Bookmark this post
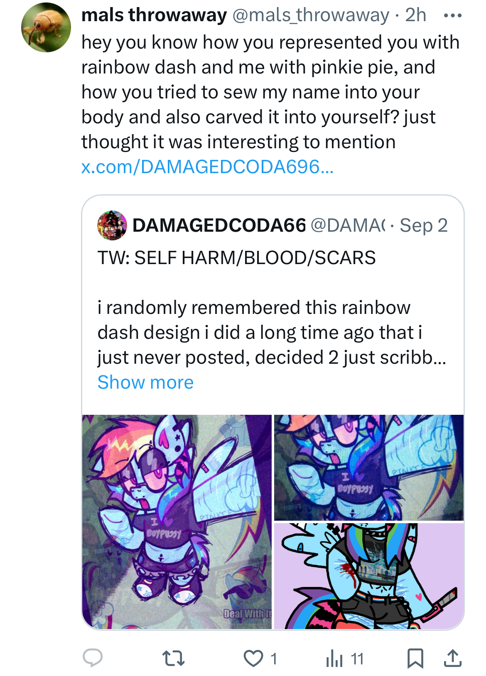The image size is (486, 676). tap(415, 659)
